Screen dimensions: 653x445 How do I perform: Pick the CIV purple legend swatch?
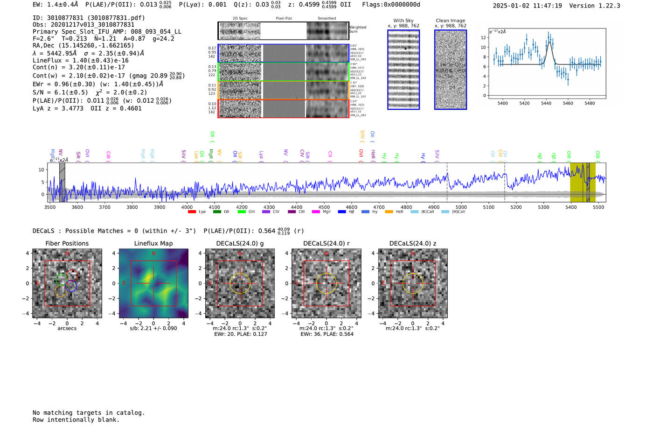[x=266, y=212]
